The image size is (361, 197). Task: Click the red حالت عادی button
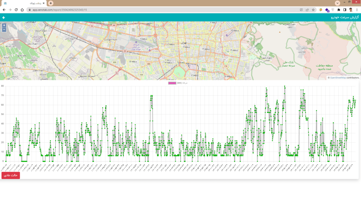(x=11, y=175)
